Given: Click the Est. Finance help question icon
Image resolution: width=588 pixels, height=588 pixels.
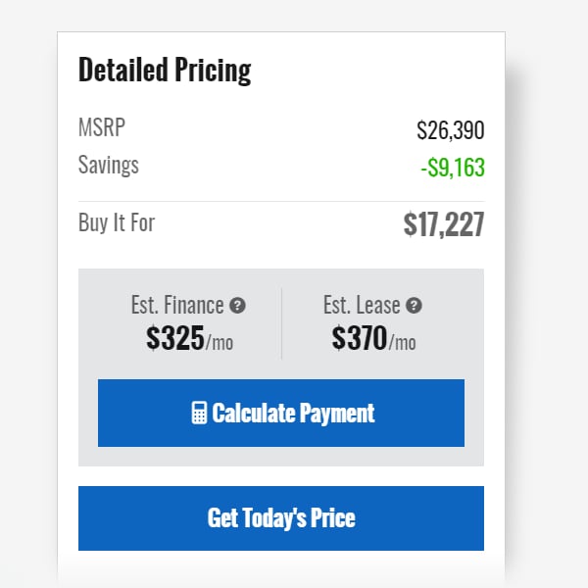Looking at the screenshot, I should point(237,305).
